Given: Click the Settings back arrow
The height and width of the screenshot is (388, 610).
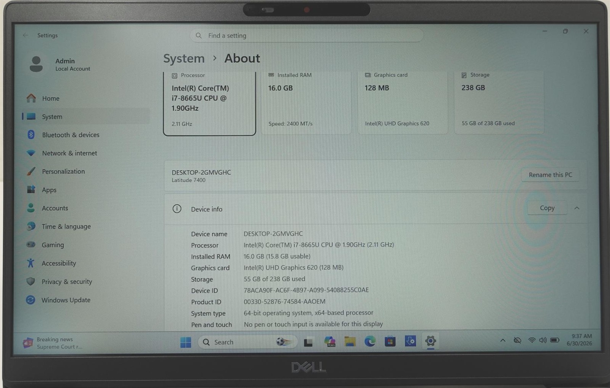Looking at the screenshot, I should click(x=26, y=35).
